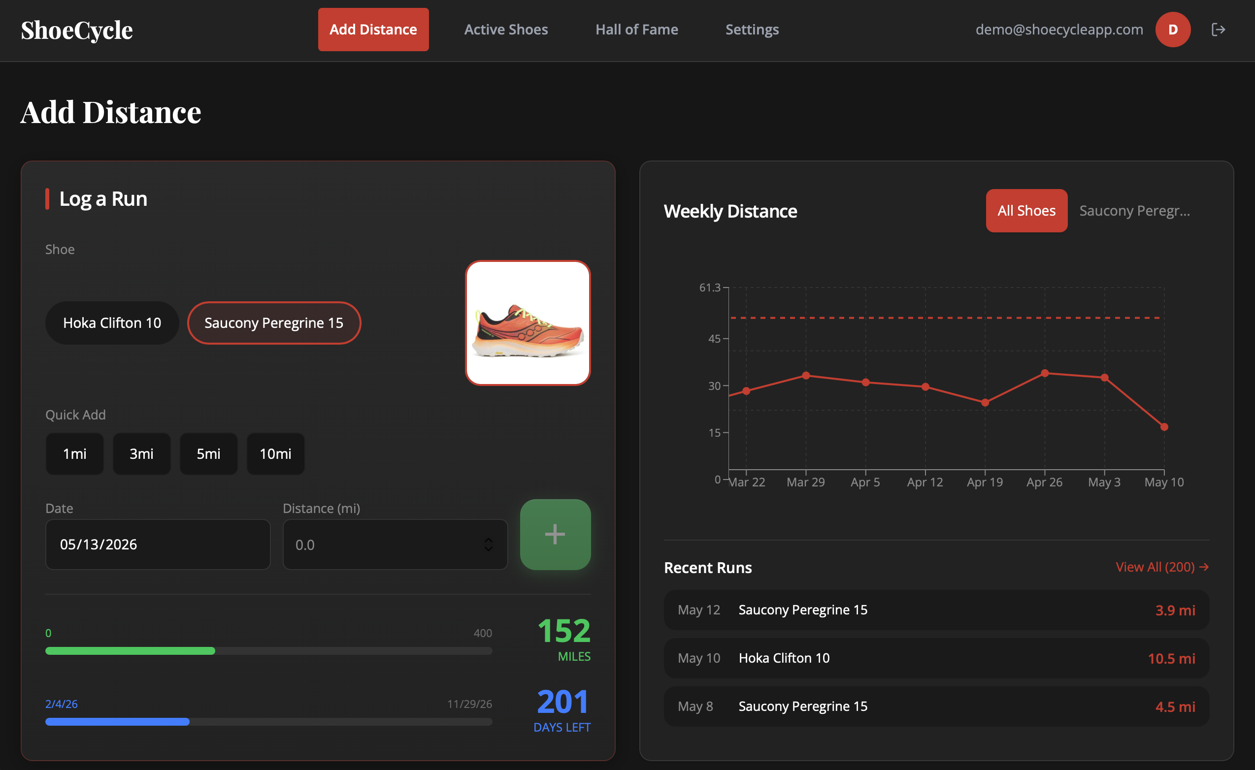Click the distance stepper arrows
Image resolution: width=1255 pixels, height=770 pixels.
[x=489, y=545]
